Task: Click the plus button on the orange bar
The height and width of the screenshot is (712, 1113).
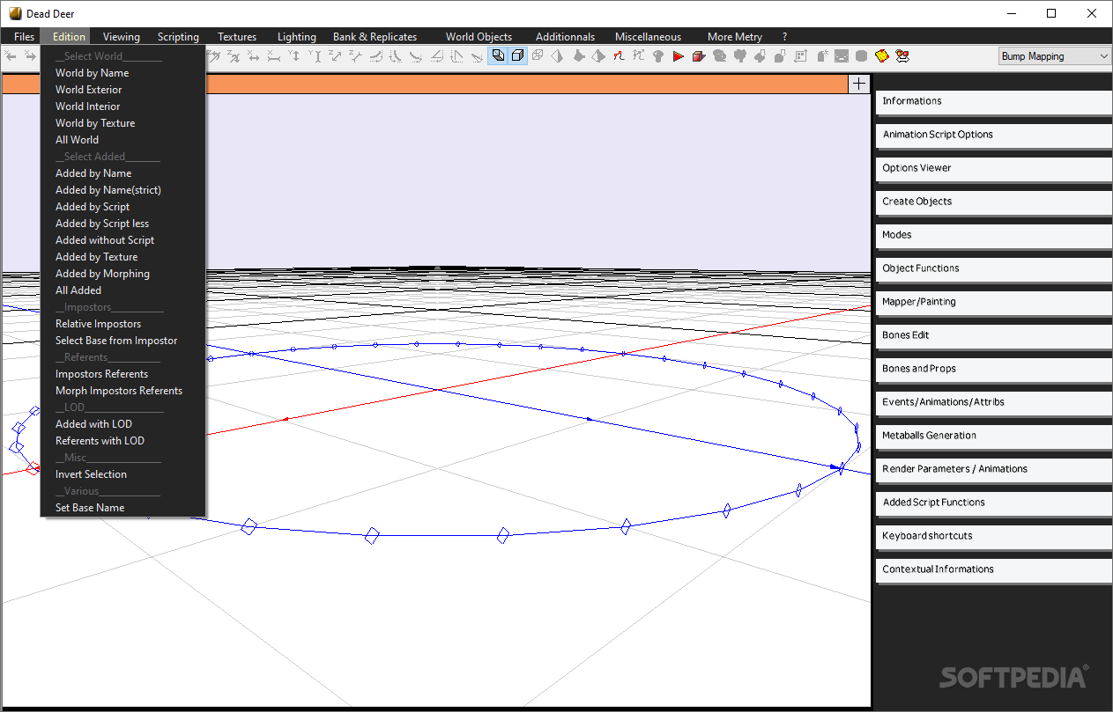Action: [858, 84]
